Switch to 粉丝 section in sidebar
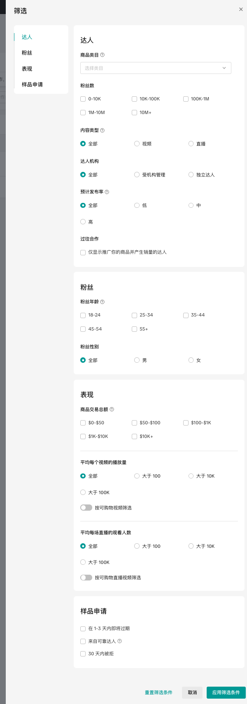The width and height of the screenshot is (247, 704). (x=27, y=53)
